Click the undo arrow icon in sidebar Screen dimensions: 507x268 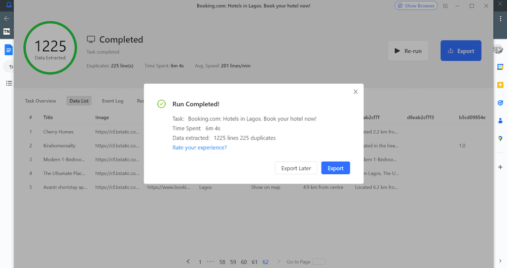coord(11,66)
